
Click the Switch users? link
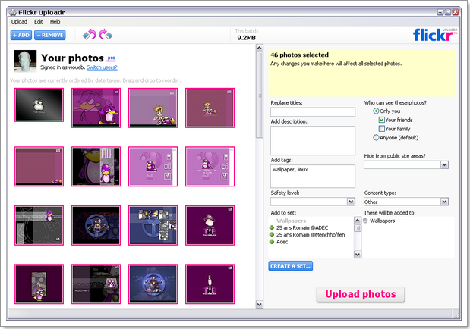(102, 67)
